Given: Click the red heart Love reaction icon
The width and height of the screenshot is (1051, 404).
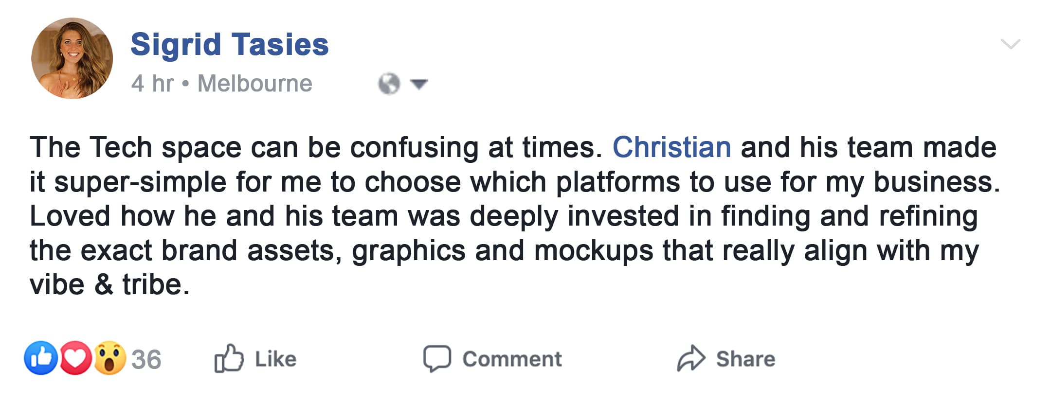Looking at the screenshot, I should tap(75, 358).
